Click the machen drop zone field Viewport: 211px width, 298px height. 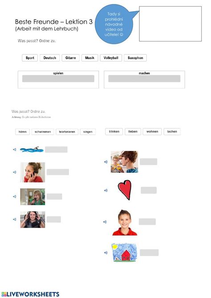point(144,79)
